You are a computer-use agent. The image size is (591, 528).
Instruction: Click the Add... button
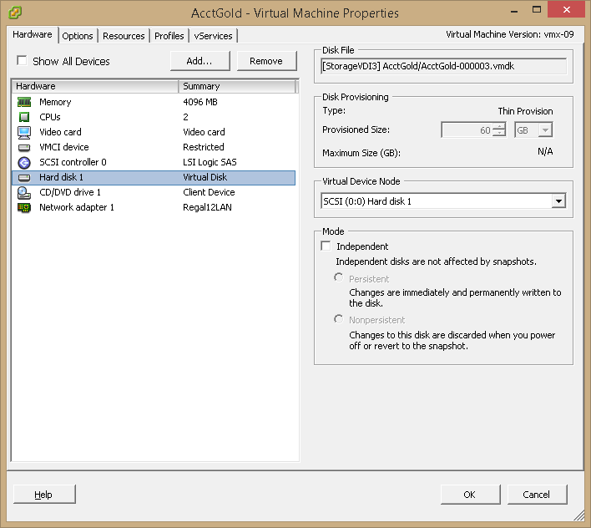pos(200,61)
